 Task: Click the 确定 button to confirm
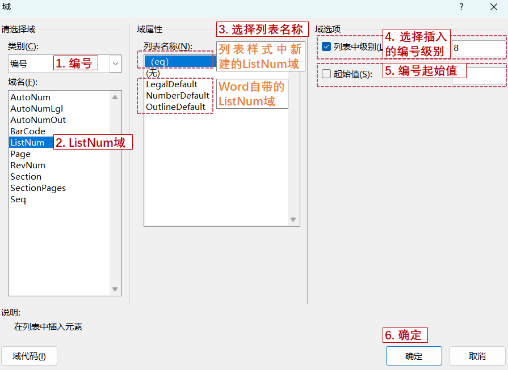point(414,356)
